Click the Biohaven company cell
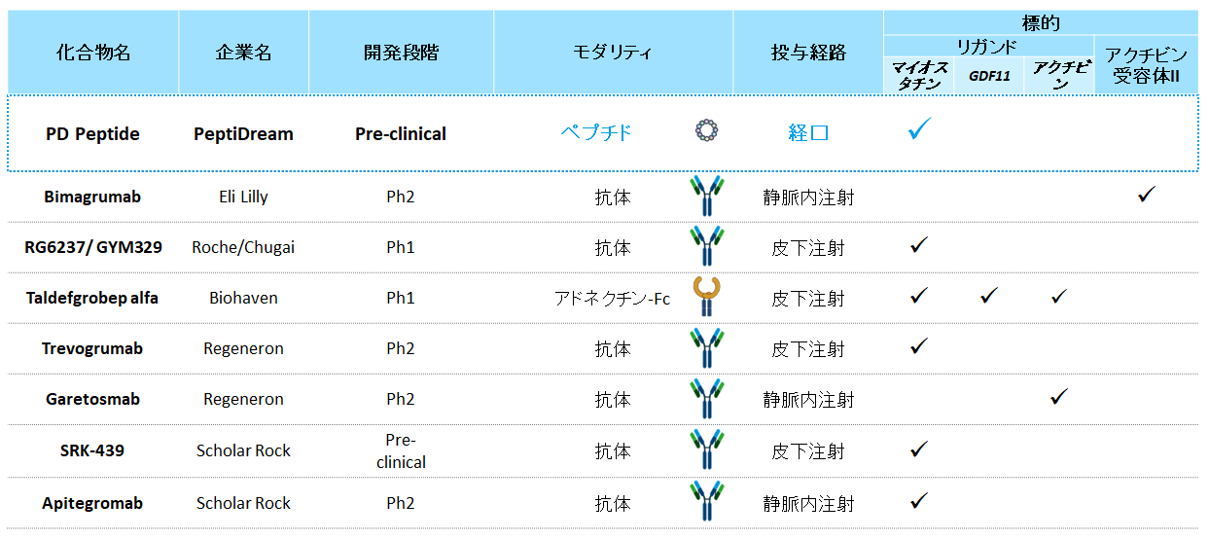Viewport: 1209px width, 539px height. (244, 298)
